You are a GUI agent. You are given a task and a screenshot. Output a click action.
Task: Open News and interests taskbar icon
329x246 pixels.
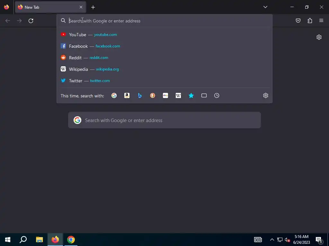(x=258, y=240)
